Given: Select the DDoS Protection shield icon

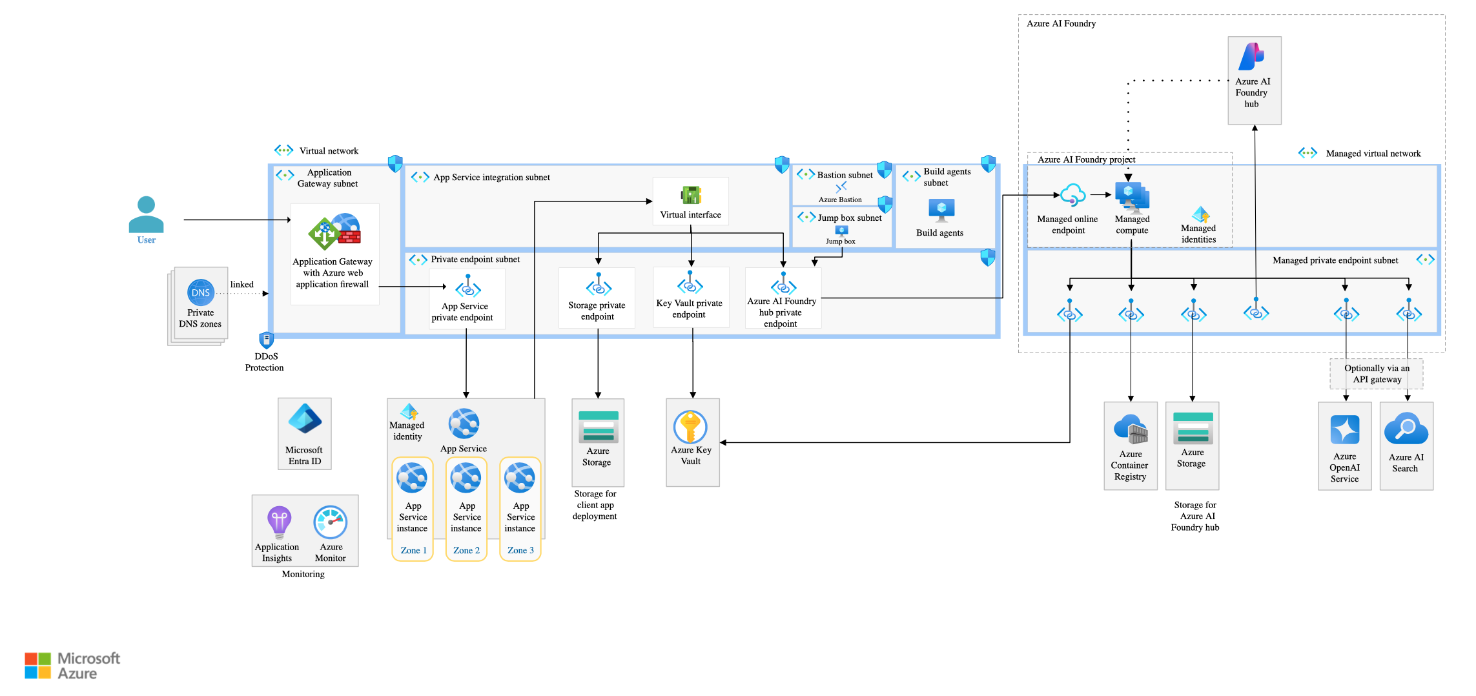Looking at the screenshot, I should point(266,340).
